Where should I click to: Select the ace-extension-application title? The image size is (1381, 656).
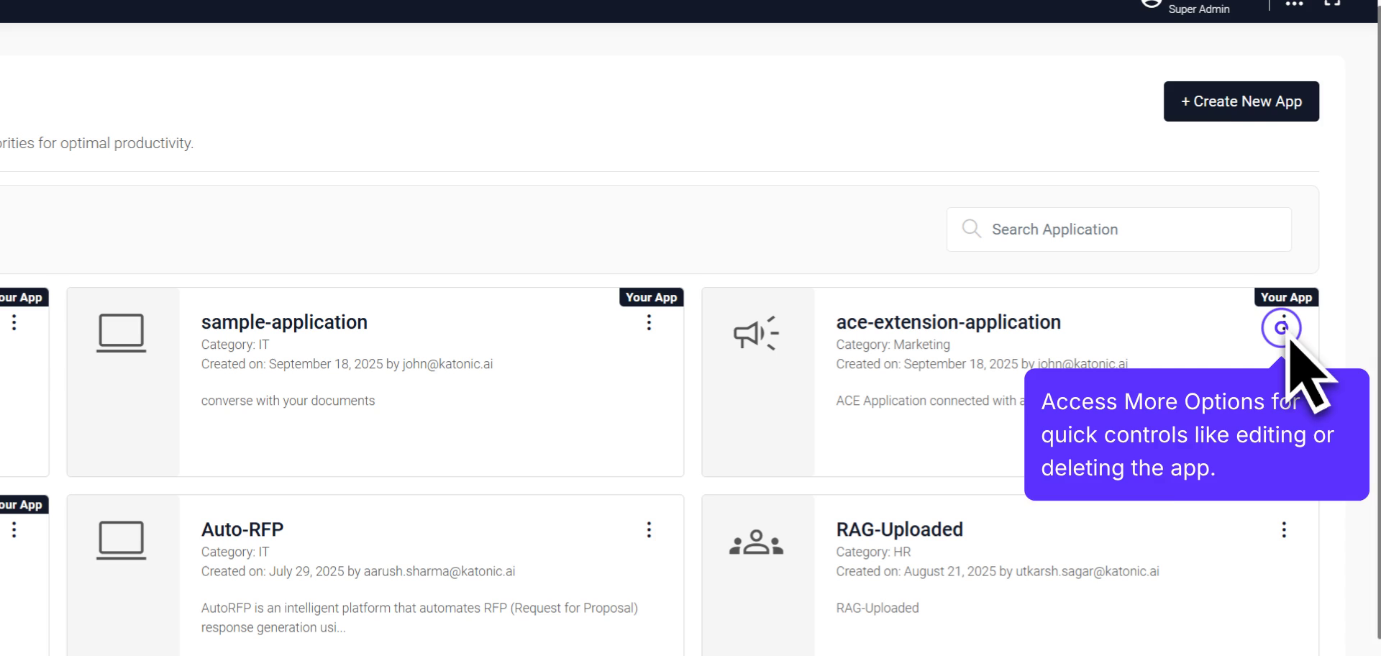click(x=948, y=322)
